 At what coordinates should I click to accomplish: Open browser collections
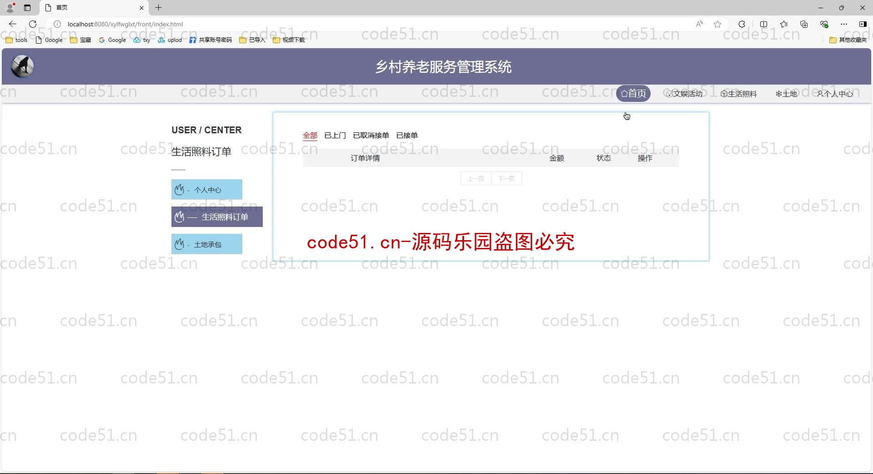(804, 24)
